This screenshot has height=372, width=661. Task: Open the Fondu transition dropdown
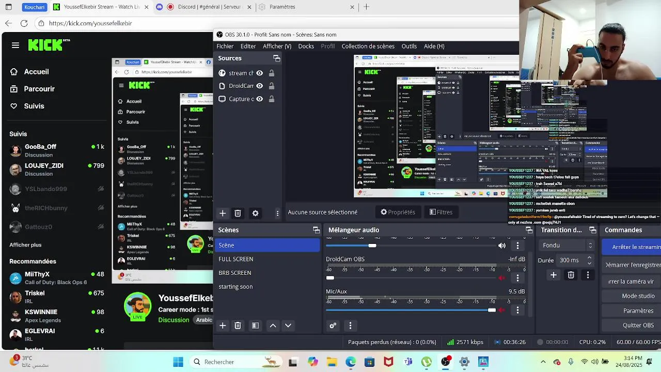[x=567, y=245]
